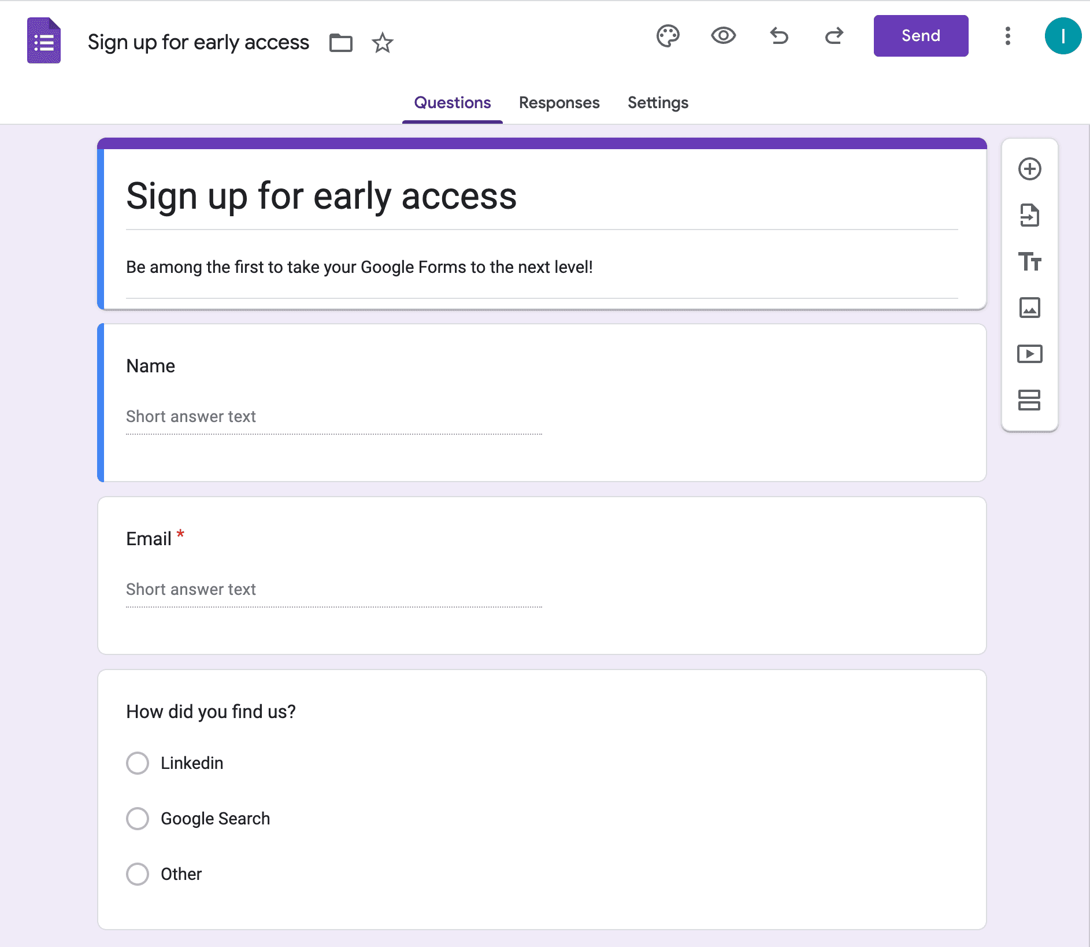Click the Undo arrow
Viewport: 1090px width, 947px height.
click(x=779, y=36)
